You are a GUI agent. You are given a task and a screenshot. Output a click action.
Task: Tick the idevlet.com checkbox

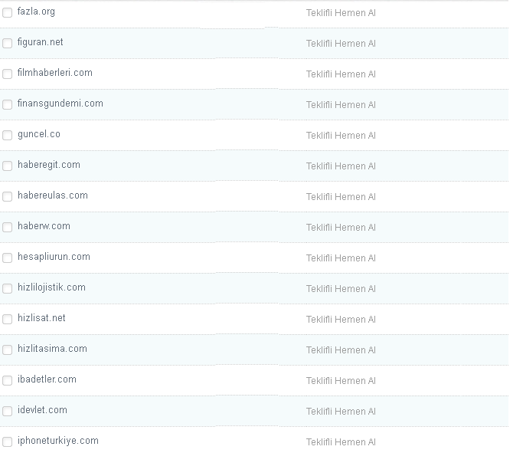click(8, 412)
